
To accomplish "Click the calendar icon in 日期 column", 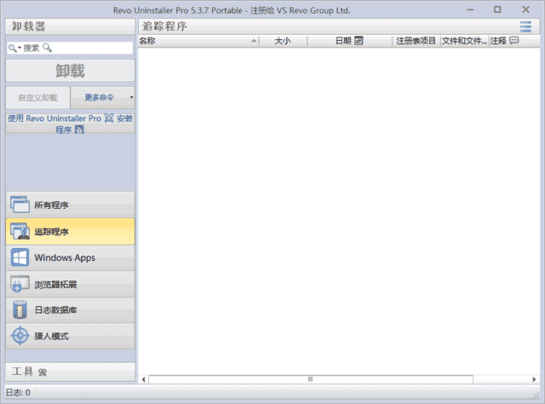I will click(359, 41).
